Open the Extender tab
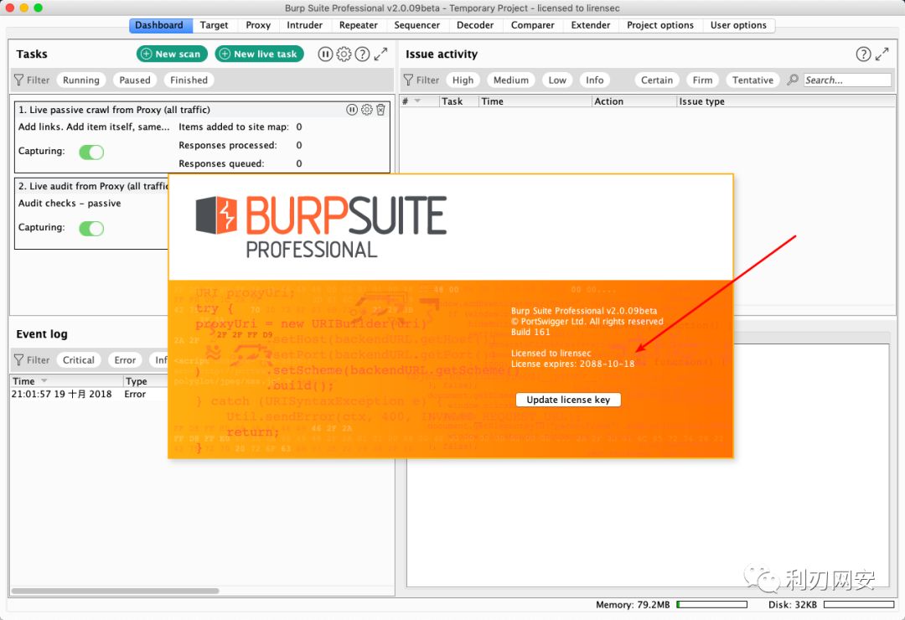 pyautogui.click(x=591, y=25)
